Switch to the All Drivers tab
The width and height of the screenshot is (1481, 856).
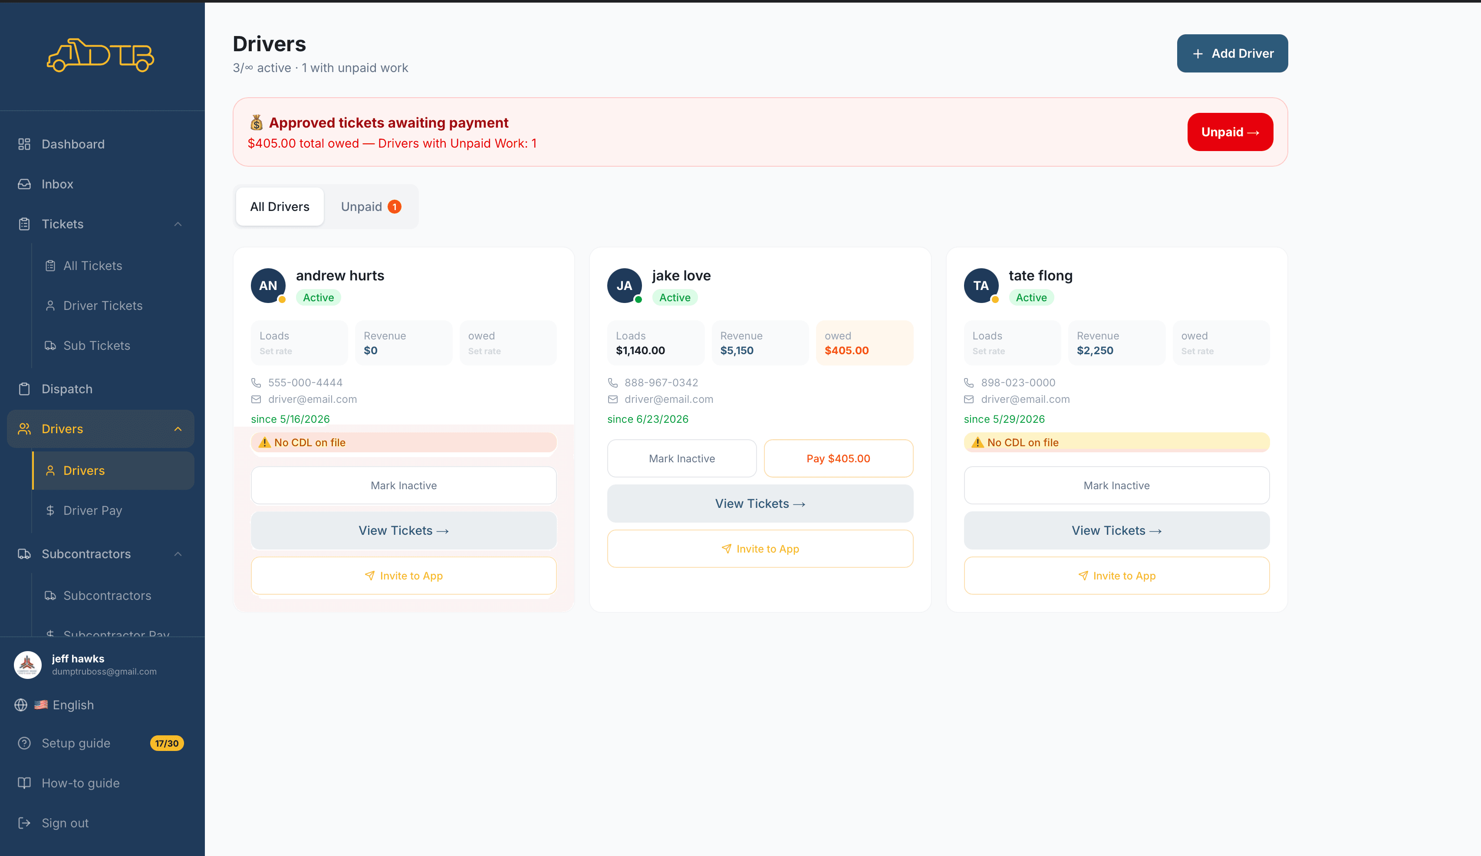[x=280, y=206]
